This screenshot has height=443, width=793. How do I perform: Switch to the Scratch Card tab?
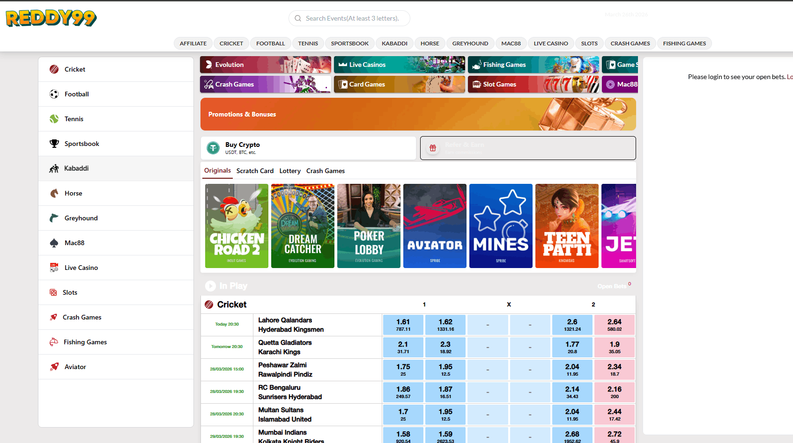pos(255,171)
